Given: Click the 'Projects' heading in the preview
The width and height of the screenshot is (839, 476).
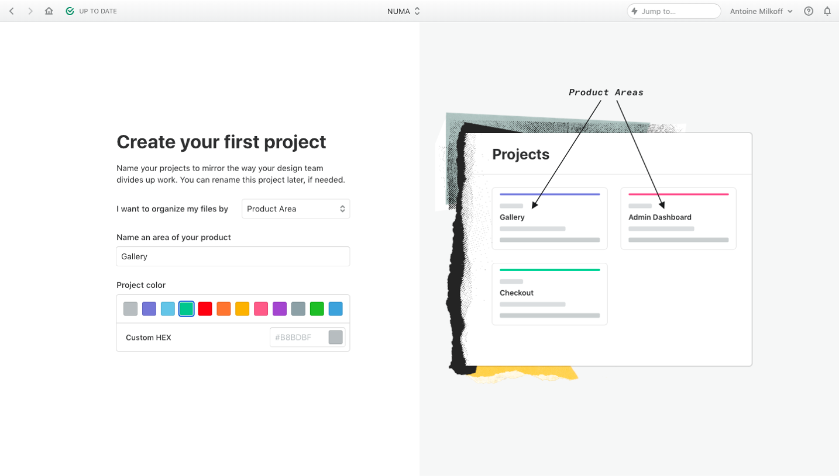Looking at the screenshot, I should pos(521,154).
